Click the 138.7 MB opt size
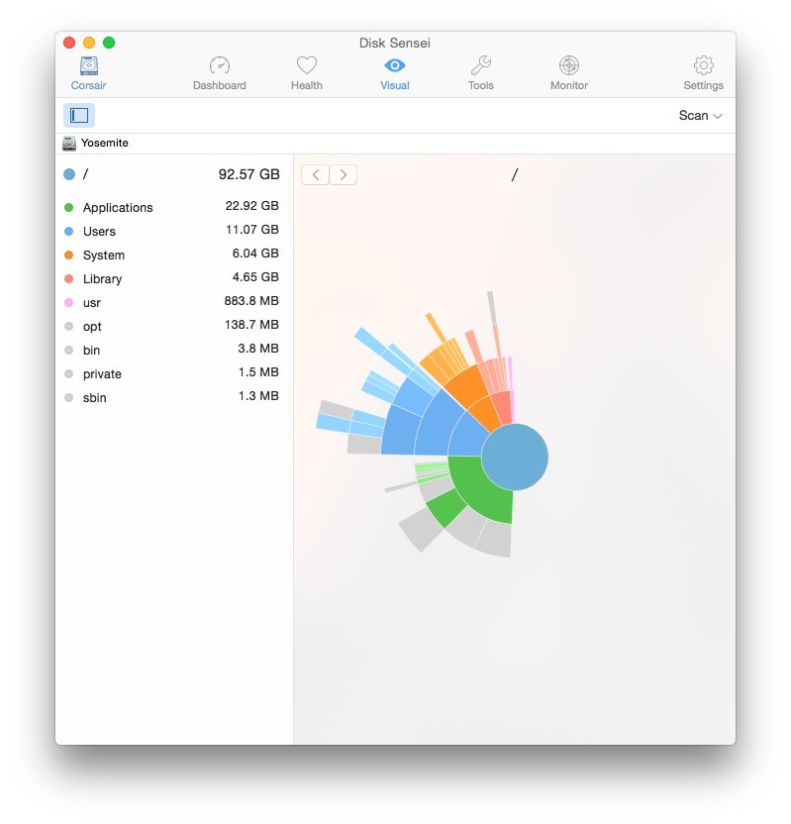 pos(251,325)
